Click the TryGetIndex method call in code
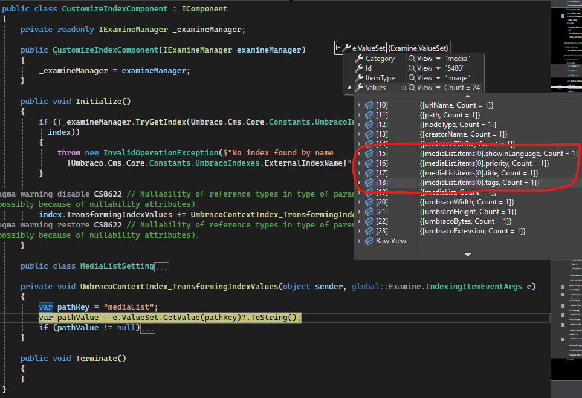The height and width of the screenshot is (398, 582). [x=161, y=122]
